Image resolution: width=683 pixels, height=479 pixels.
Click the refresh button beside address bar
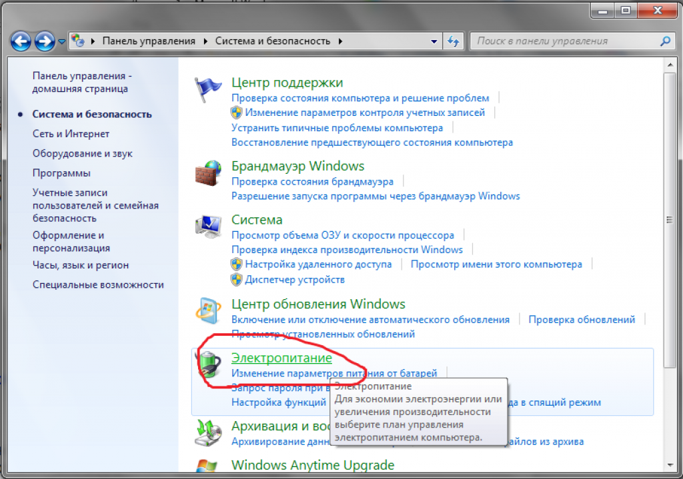[x=454, y=41]
